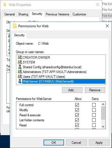This screenshot has height=148, width=112.
Task: Open Customize tab in Web Properties
Action: [79, 14]
